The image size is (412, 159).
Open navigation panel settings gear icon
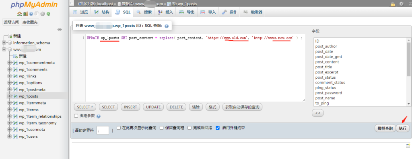click(43, 14)
